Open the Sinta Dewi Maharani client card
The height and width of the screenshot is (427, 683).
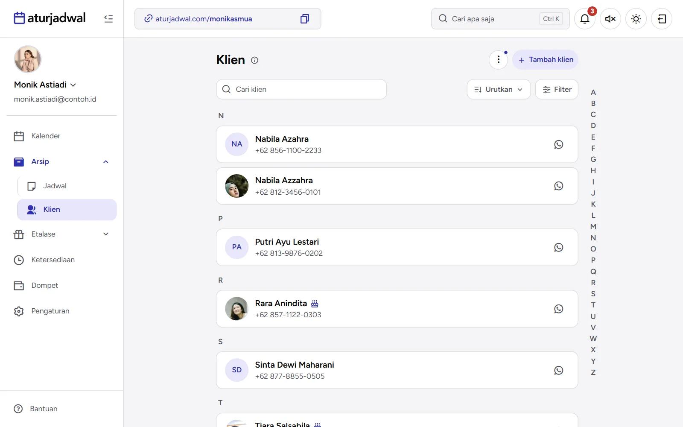(397, 370)
